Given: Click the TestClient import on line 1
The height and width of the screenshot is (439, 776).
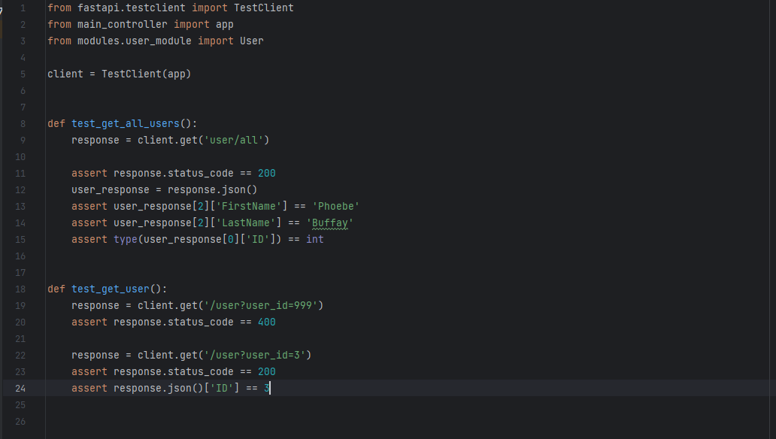Looking at the screenshot, I should tap(265, 8).
